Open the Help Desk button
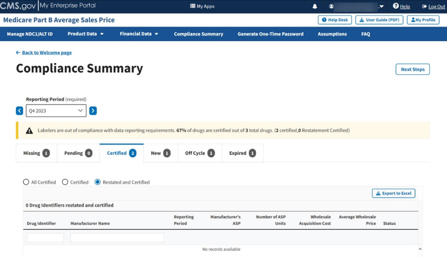 coord(335,20)
